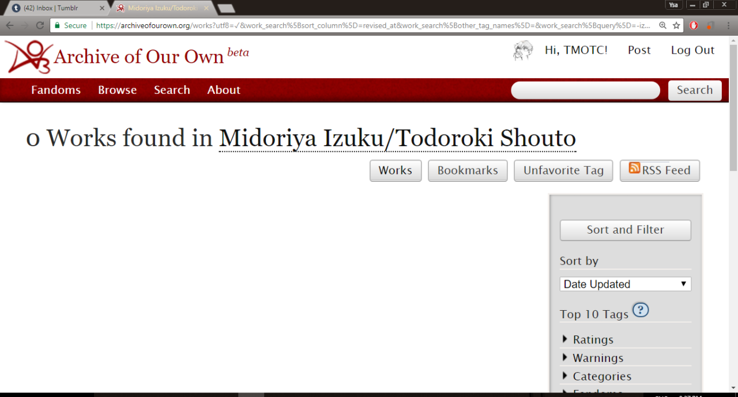Image resolution: width=738 pixels, height=397 pixels.
Task: Open the Browse menu
Action: [117, 90]
